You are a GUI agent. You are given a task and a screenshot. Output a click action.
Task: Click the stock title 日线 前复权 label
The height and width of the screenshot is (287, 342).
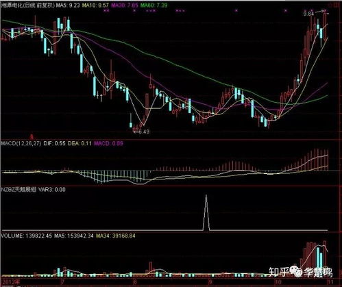[39, 5]
